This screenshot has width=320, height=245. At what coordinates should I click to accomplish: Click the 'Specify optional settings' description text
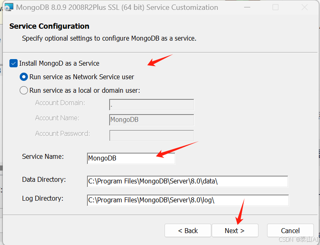[109, 39]
